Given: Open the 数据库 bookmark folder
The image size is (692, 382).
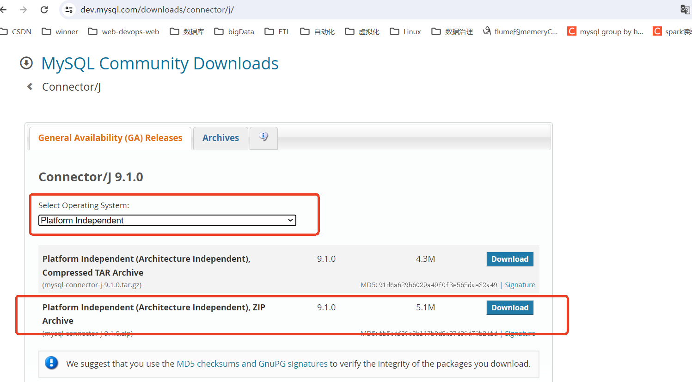Looking at the screenshot, I should click(x=187, y=31).
